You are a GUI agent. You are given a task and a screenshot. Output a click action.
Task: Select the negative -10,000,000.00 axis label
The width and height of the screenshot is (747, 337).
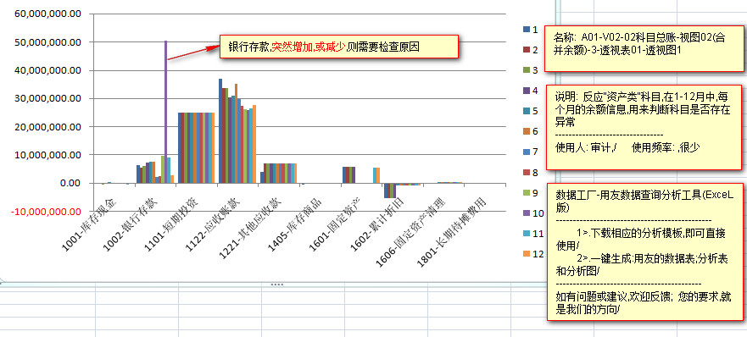[47, 212]
